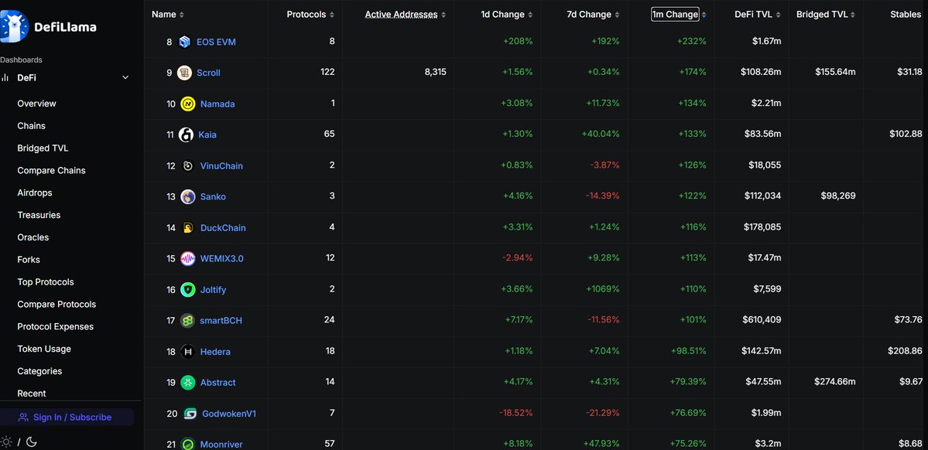Open Overview in the sidebar
The image size is (928, 450).
[x=36, y=104]
